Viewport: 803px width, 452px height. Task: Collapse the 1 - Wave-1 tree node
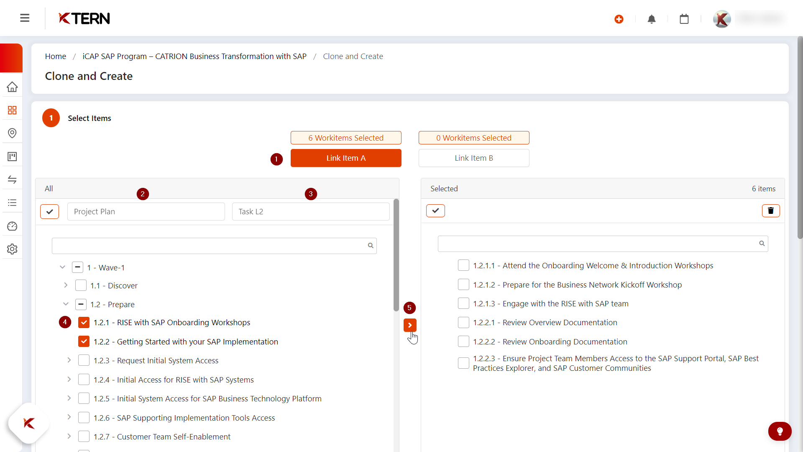62,267
